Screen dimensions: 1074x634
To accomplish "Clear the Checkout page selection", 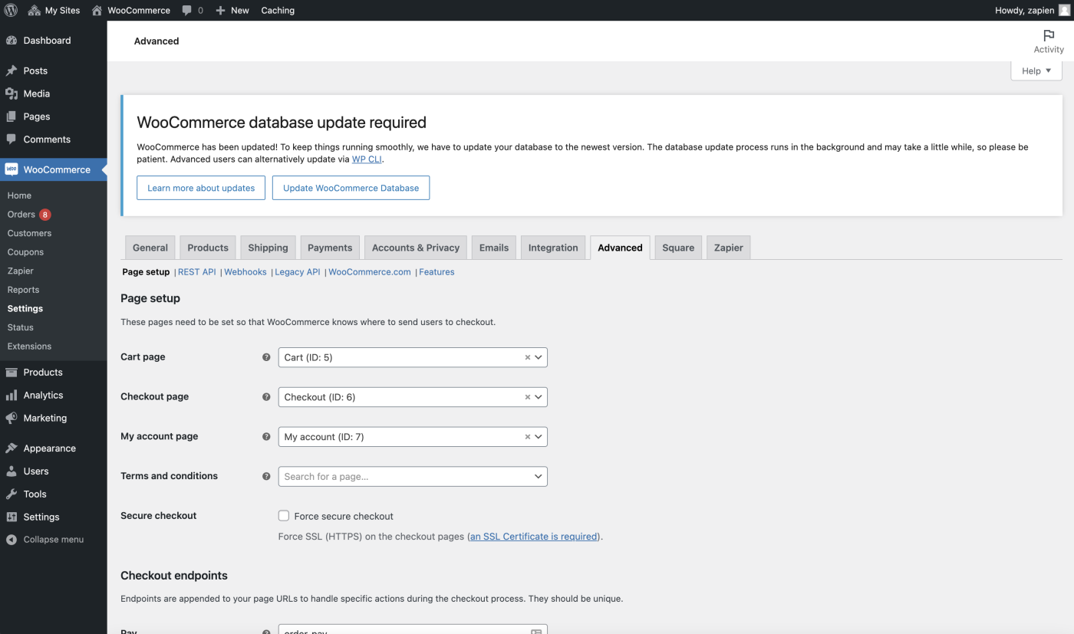I will coord(528,397).
